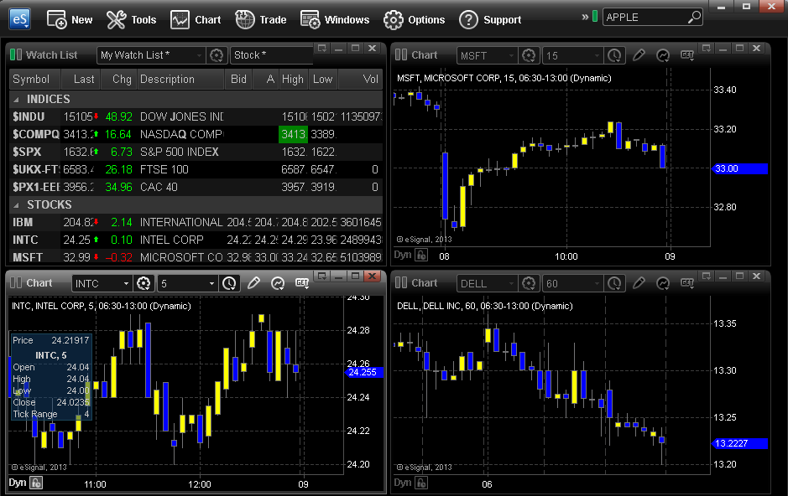Select the $COMPQ row symbol
This screenshot has height=496, width=788.
pos(36,134)
